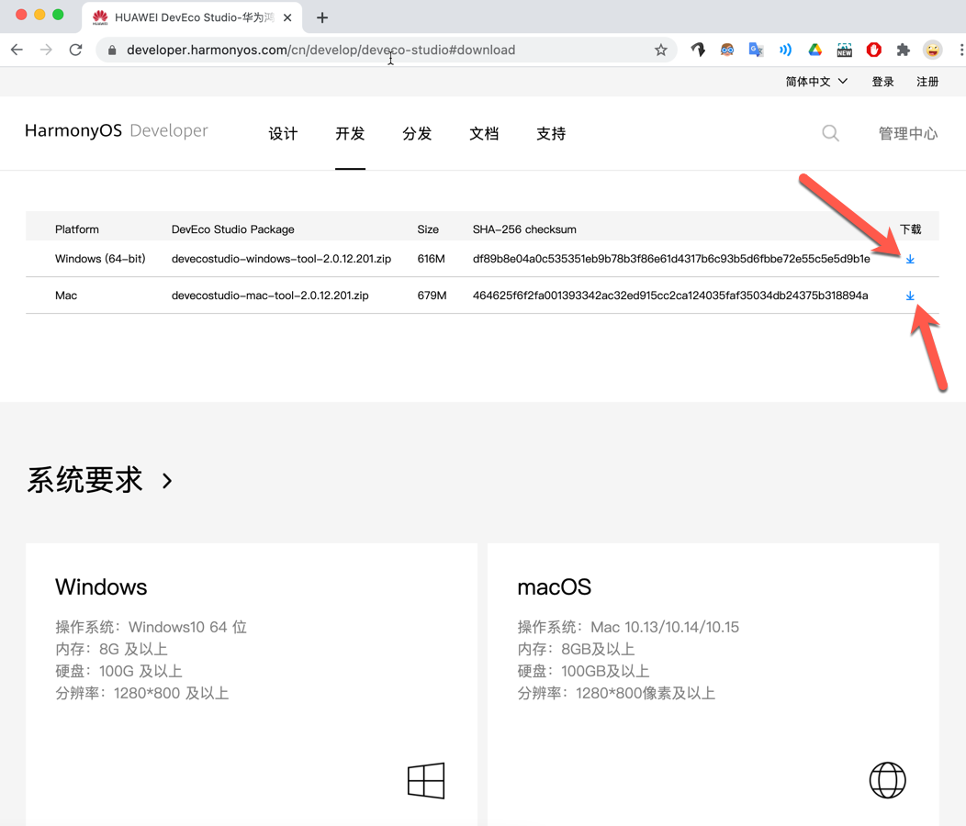Open the Chrome Extensions puzzle icon
This screenshot has width=966, height=826.
pos(904,50)
